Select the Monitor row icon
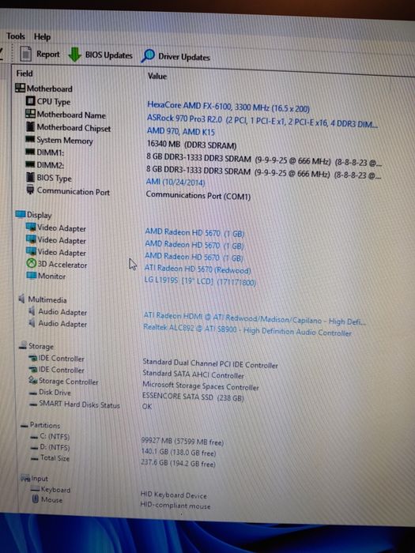 pyautogui.click(x=32, y=275)
